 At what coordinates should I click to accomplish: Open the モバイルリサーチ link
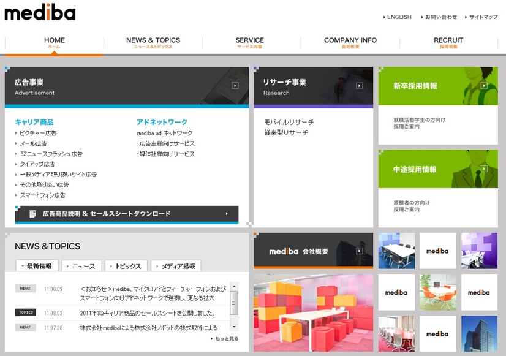point(289,122)
